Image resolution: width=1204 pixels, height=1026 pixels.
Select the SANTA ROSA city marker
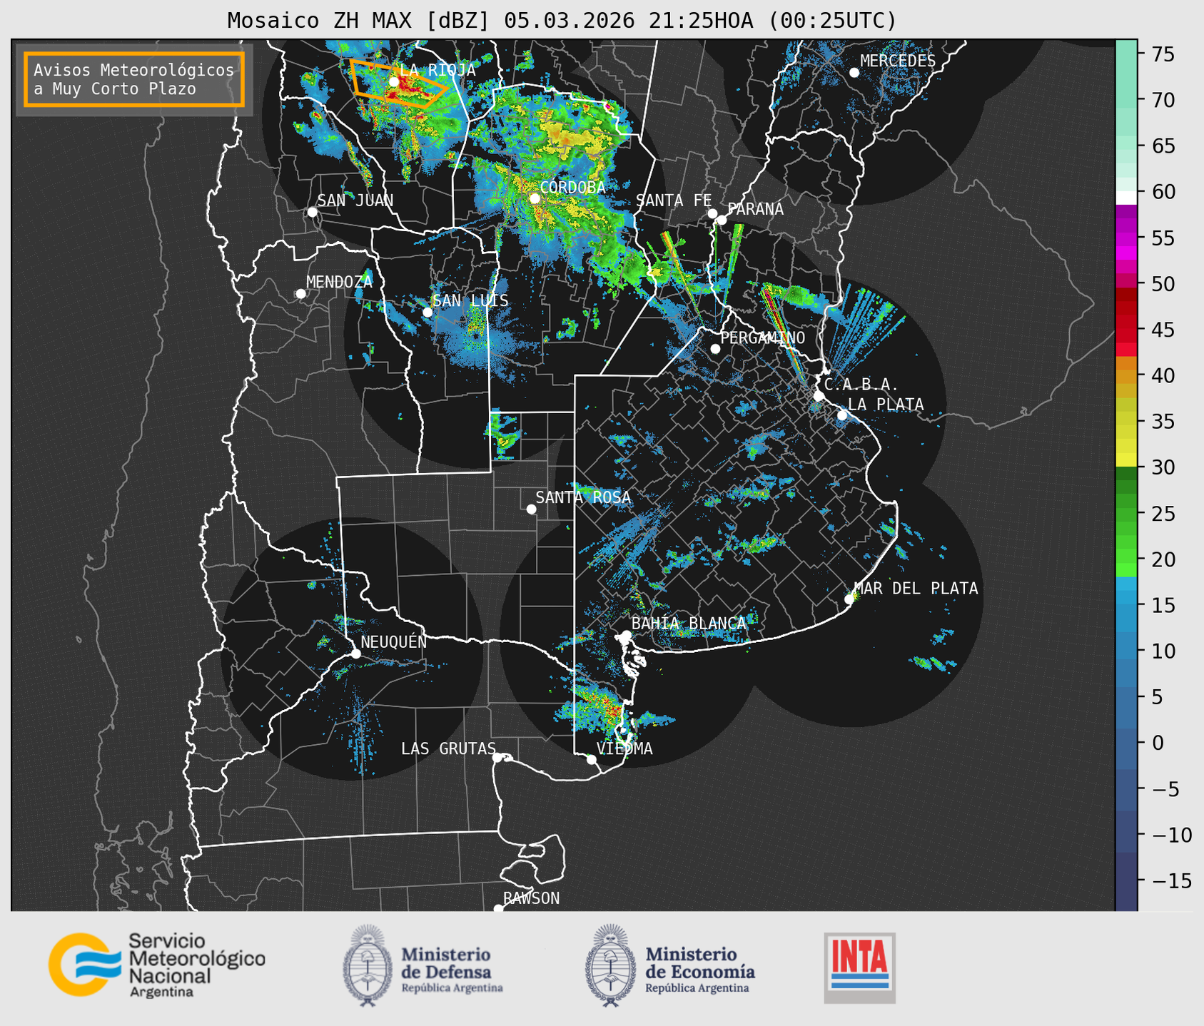coord(531,509)
